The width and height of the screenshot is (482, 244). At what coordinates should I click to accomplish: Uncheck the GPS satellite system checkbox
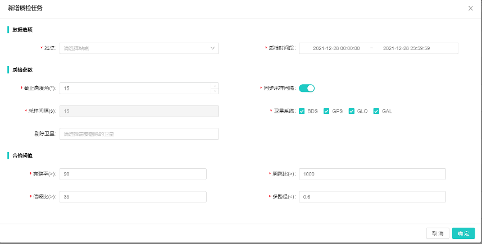(327, 111)
